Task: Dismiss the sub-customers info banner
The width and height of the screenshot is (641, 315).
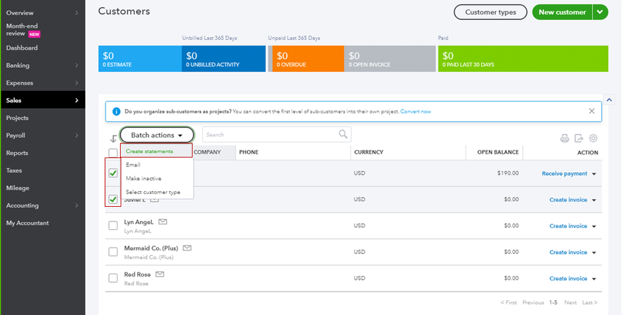Action: [x=592, y=111]
